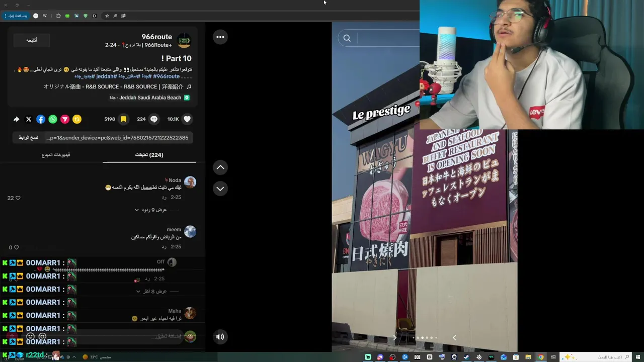Copy link using the نسخ الرابط button
The width and height of the screenshot is (644, 362).
coord(29,138)
